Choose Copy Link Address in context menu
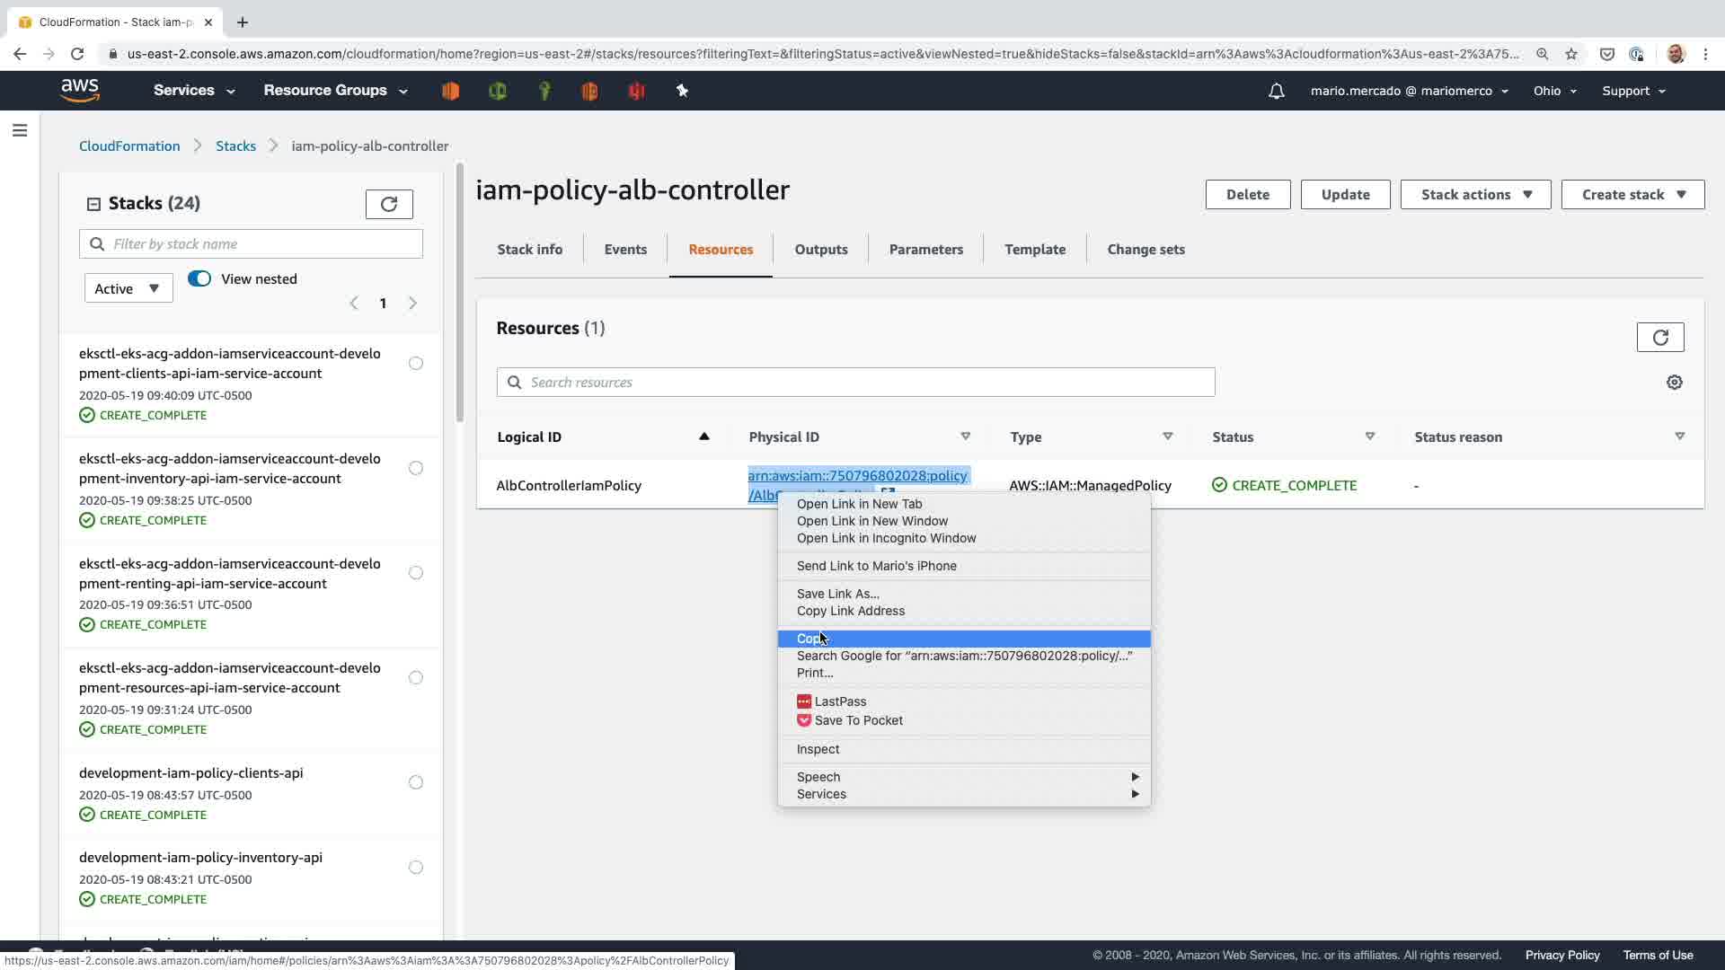 850,611
